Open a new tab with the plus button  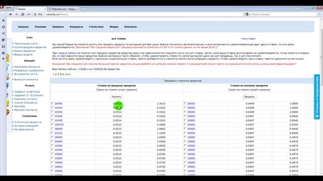tap(84, 9)
